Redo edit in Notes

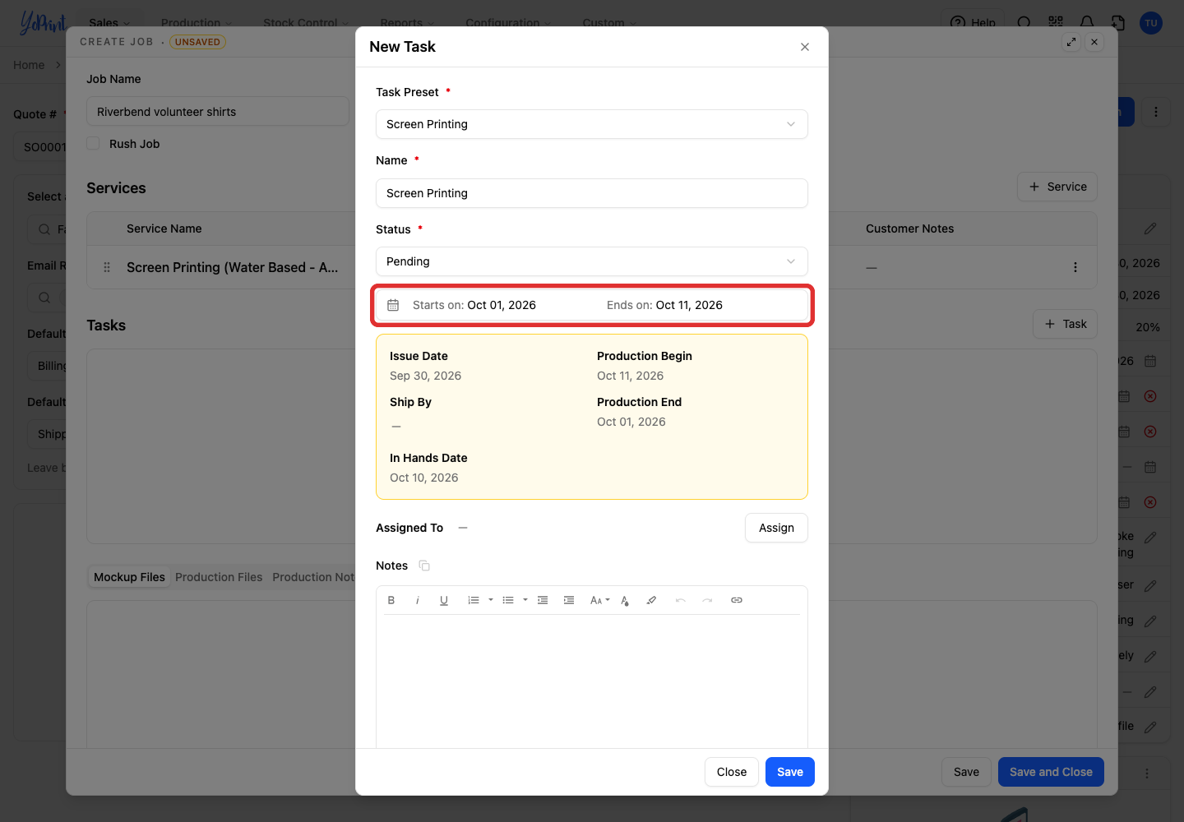point(707,600)
